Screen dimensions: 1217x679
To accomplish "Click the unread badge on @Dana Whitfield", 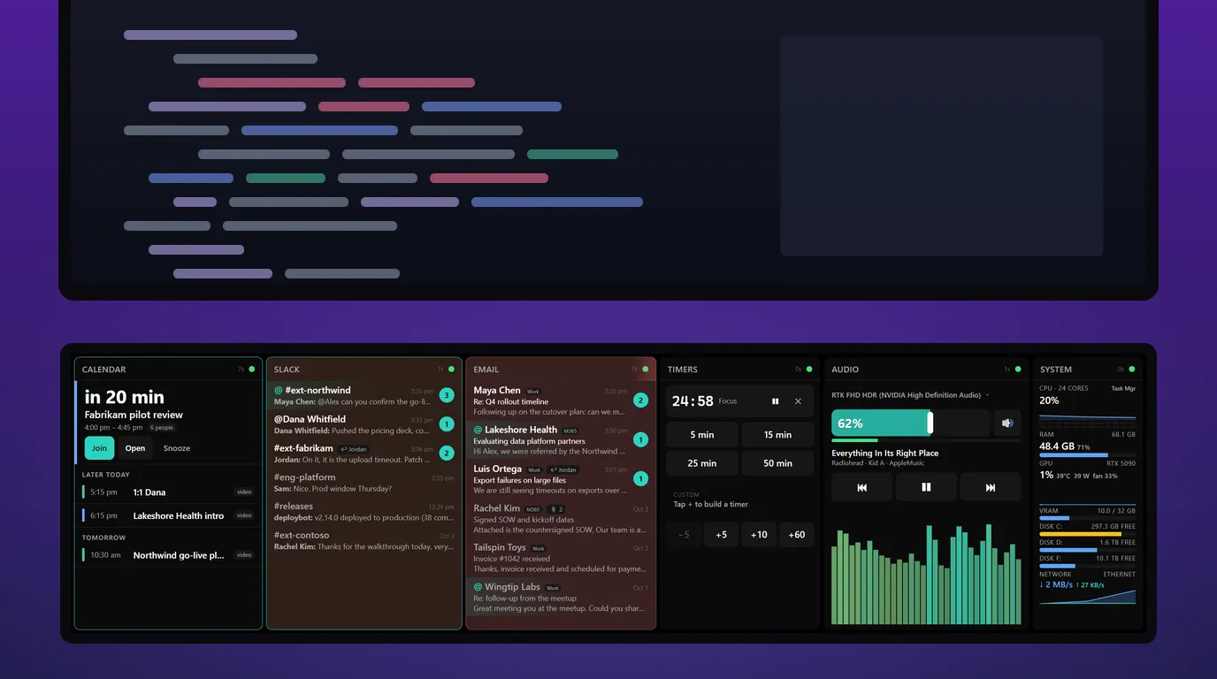I will coord(447,424).
